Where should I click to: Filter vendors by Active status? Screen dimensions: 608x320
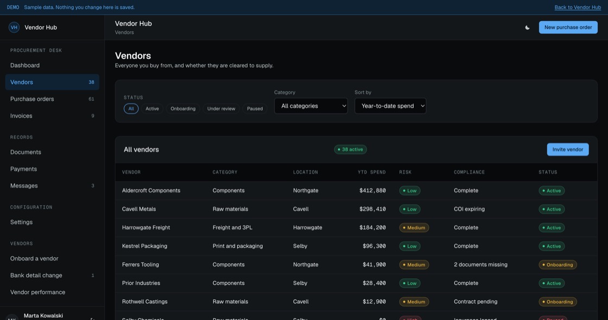tap(152, 109)
